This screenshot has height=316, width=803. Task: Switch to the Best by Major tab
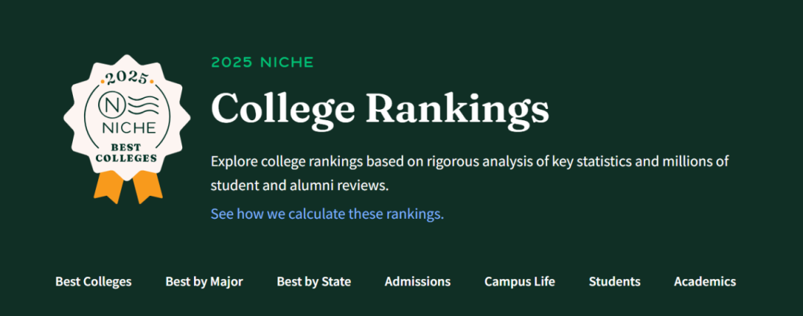click(x=204, y=282)
